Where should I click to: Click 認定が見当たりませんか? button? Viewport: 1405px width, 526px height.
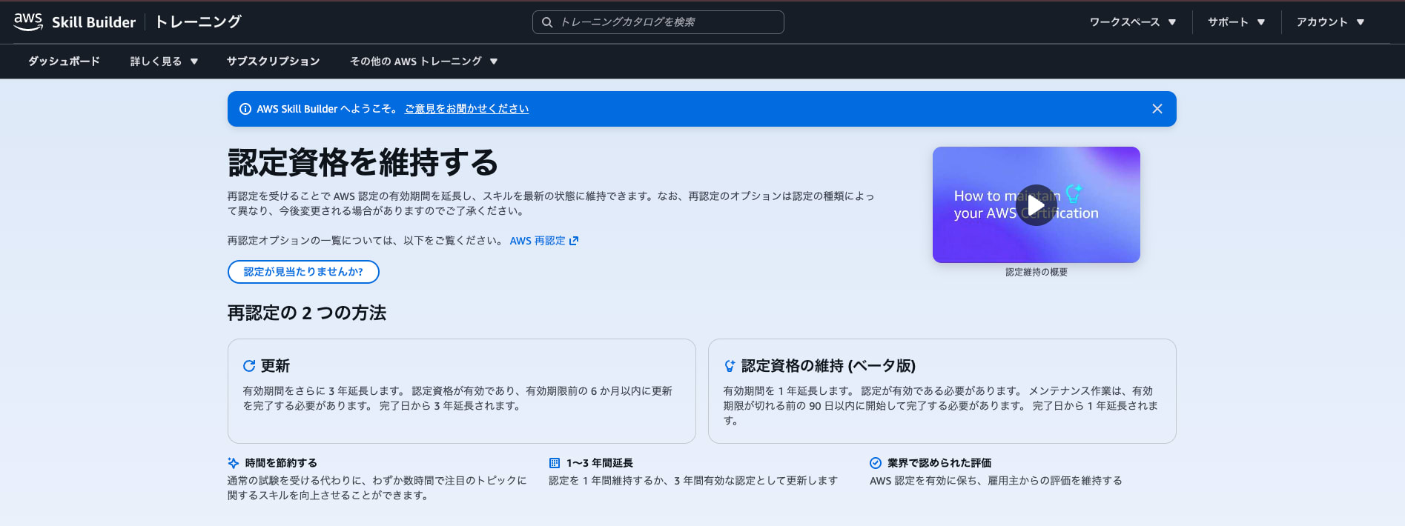point(303,272)
